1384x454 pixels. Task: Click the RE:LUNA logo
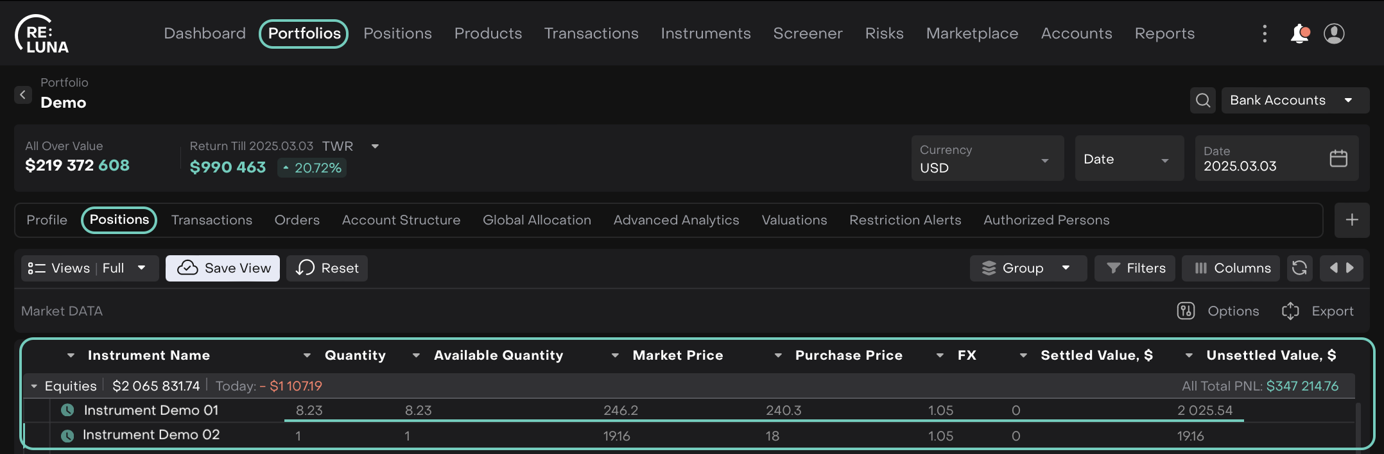[42, 35]
